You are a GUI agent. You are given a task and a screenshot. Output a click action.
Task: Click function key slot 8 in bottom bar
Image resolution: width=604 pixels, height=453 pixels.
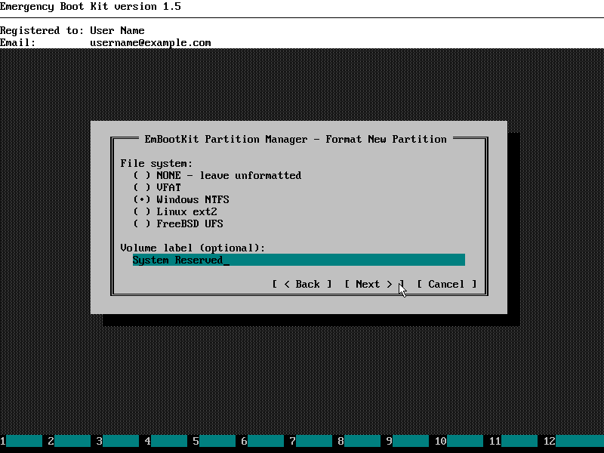click(359, 441)
